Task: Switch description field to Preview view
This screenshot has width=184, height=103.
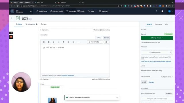Action: pos(106,38)
